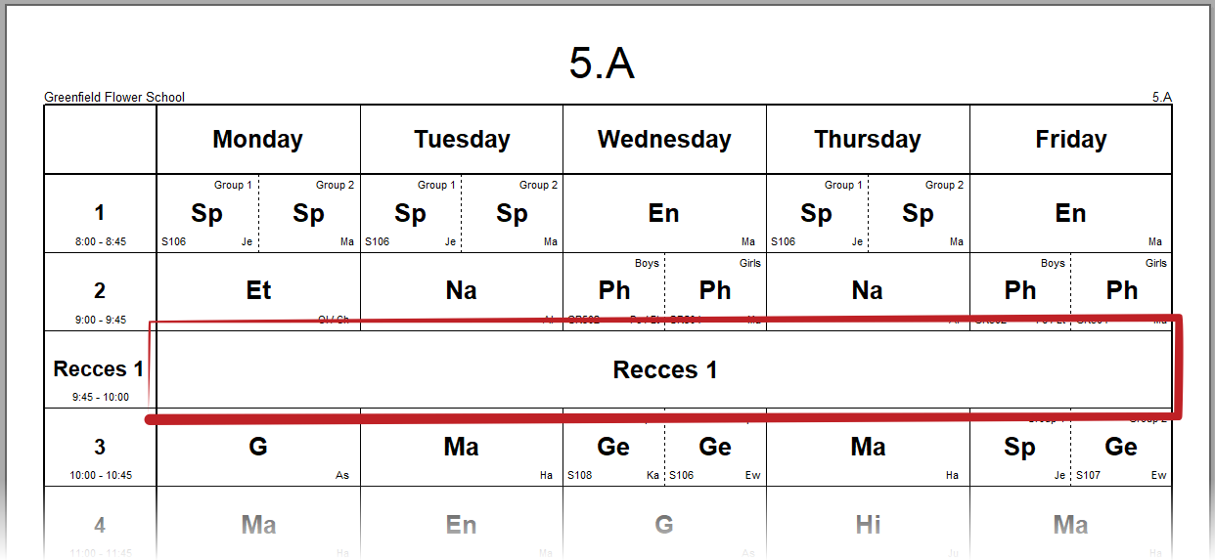Select the Tuesday column header
1215x560 pixels.
462,140
